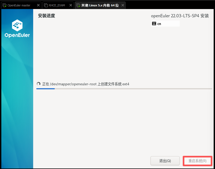Close the 其他 Linux 5.x 内核 64 位 tab
Screen dimensions: 215x169
pos(123,5)
